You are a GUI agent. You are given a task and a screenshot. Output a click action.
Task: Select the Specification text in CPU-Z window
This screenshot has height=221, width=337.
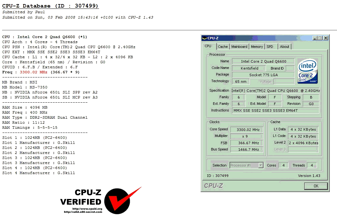click(275, 91)
